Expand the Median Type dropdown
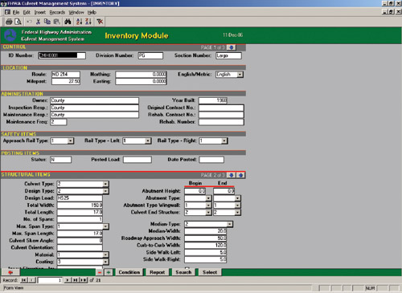 tap(230, 224)
